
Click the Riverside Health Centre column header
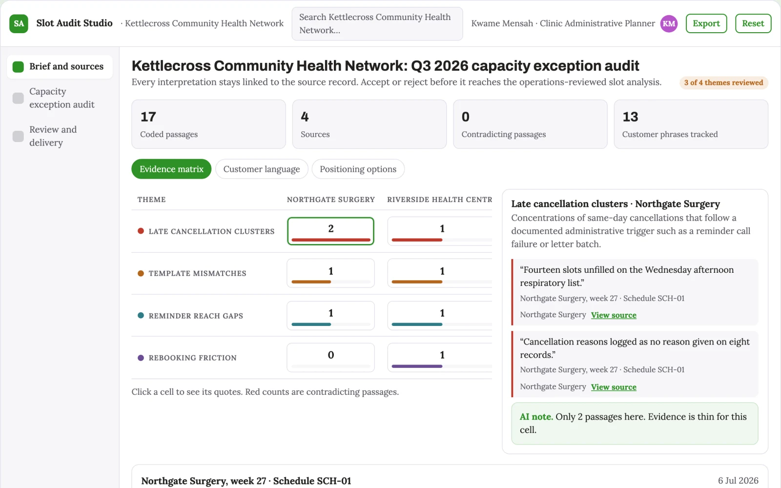439,200
